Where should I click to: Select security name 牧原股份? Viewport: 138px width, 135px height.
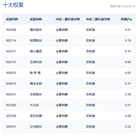point(36,41)
